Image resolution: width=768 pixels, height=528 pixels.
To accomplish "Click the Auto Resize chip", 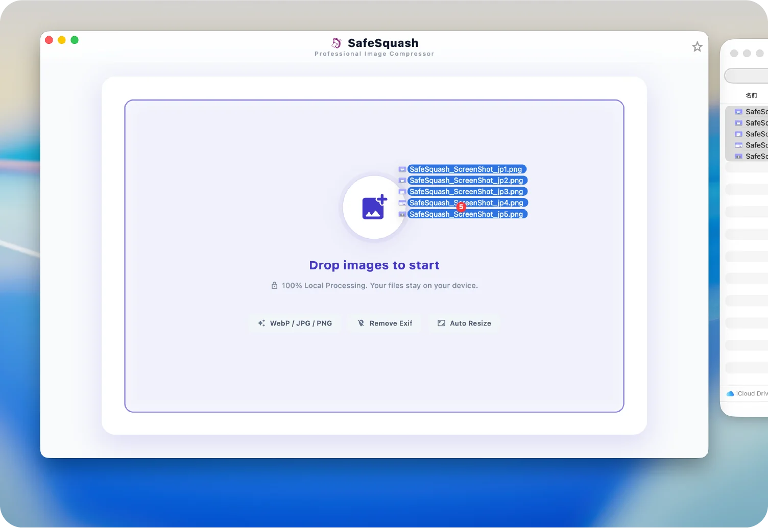I will [464, 323].
